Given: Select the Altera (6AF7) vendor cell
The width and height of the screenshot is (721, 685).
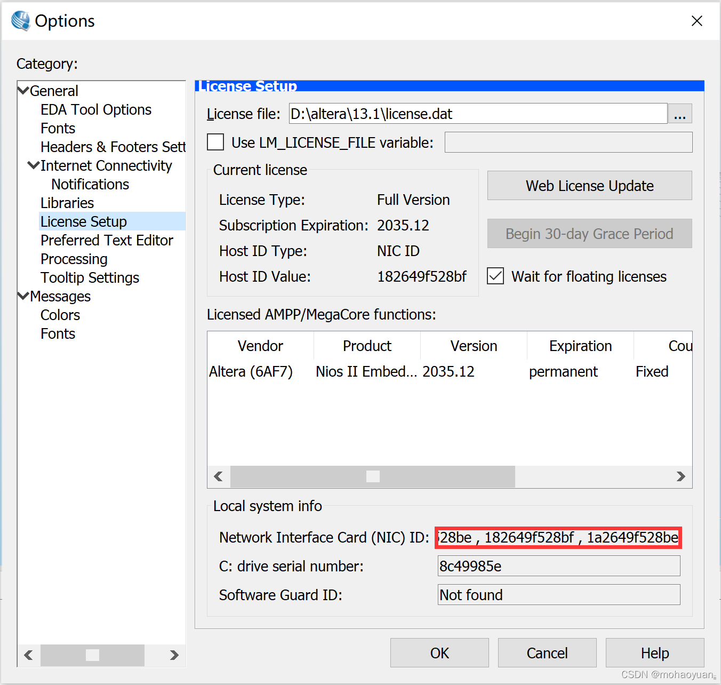Looking at the screenshot, I should pyautogui.click(x=251, y=371).
